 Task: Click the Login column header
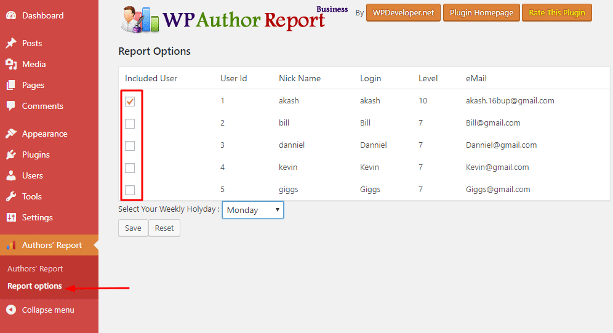371,79
